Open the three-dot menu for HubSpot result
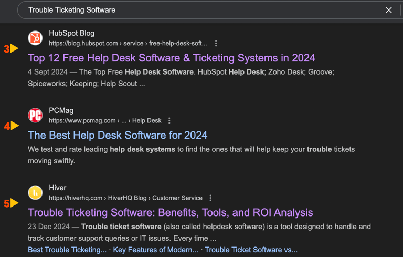 click(x=216, y=43)
